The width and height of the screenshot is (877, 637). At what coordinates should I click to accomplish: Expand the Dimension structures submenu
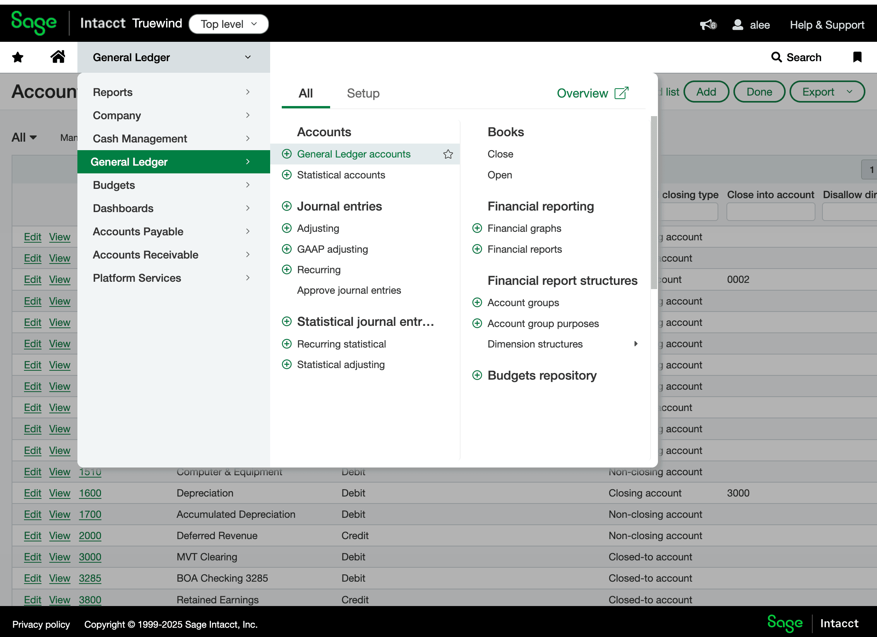tap(636, 344)
